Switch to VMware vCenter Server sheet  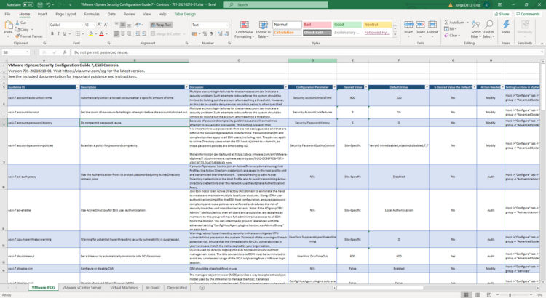82,288
